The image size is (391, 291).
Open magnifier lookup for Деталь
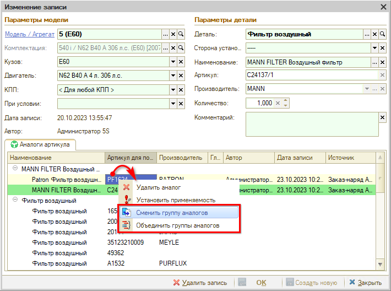click(x=382, y=34)
